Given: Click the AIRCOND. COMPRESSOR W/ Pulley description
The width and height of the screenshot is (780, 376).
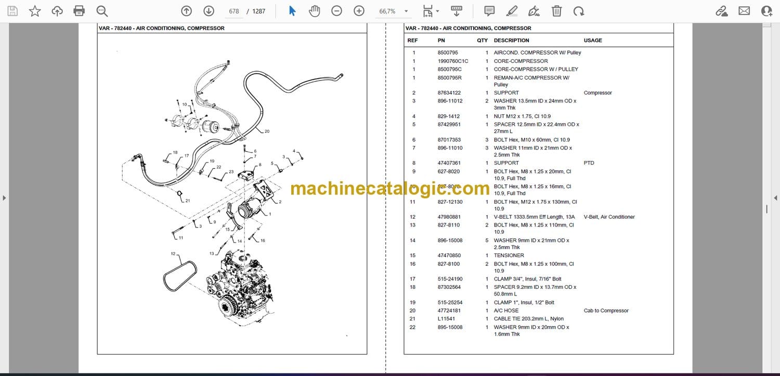Looking at the screenshot, I should pyautogui.click(x=538, y=53).
